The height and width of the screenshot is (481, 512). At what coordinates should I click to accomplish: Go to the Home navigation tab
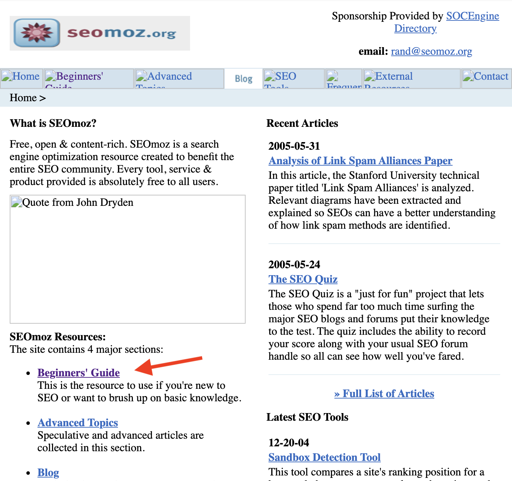pos(22,78)
